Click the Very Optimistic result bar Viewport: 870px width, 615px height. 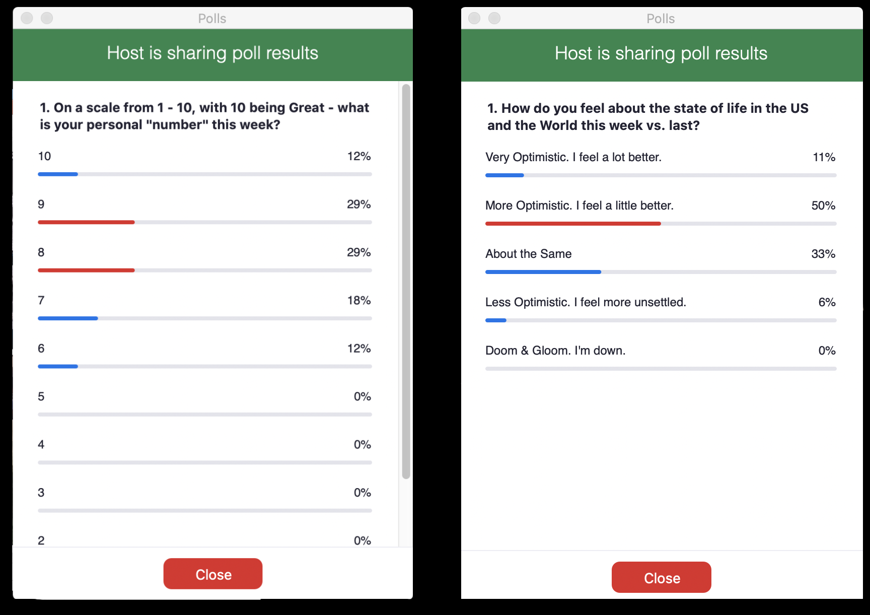[504, 175]
